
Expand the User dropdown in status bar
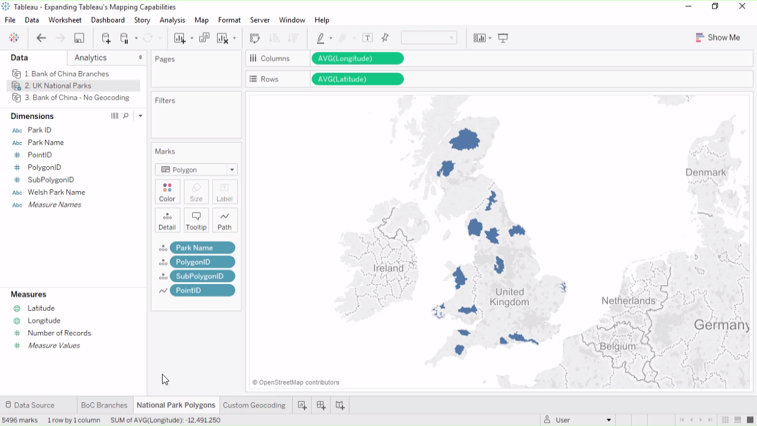(x=609, y=420)
